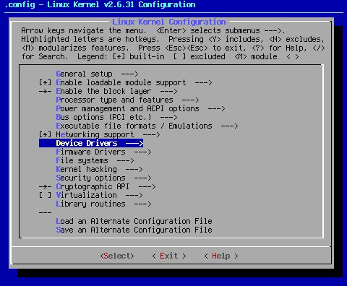The width and height of the screenshot is (347, 286).
Task: Click the Select button
Action: pyautogui.click(x=117, y=256)
